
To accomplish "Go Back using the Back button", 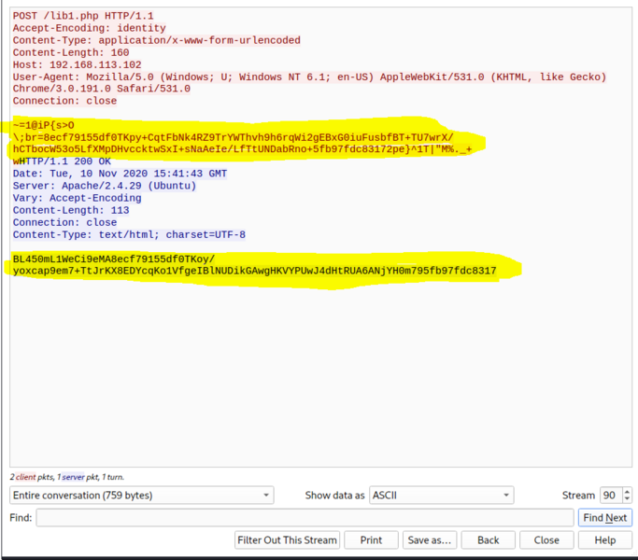I will click(489, 539).
